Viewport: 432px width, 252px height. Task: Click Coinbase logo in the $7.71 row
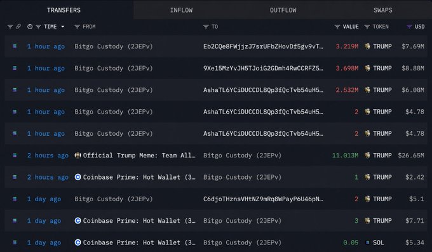pos(78,221)
